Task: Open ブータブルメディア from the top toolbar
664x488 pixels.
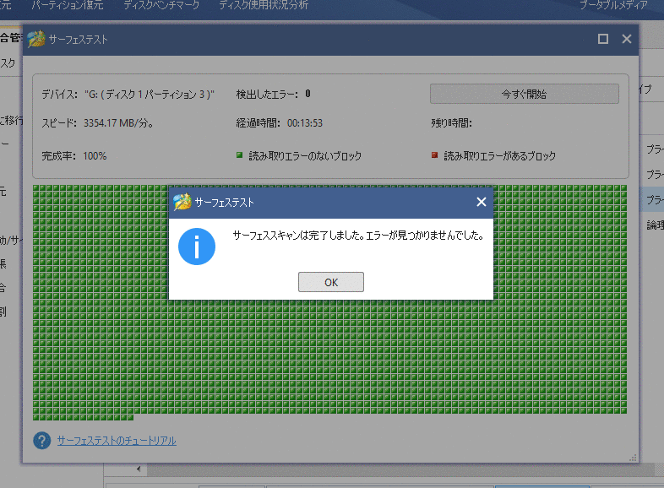Action: [612, 5]
